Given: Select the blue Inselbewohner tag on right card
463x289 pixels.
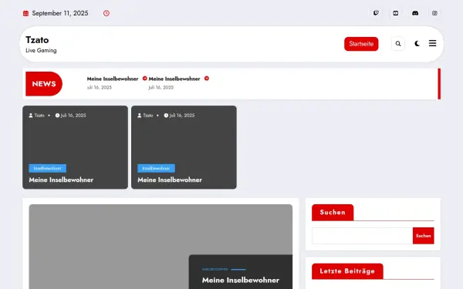Looking at the screenshot, I should (156, 168).
